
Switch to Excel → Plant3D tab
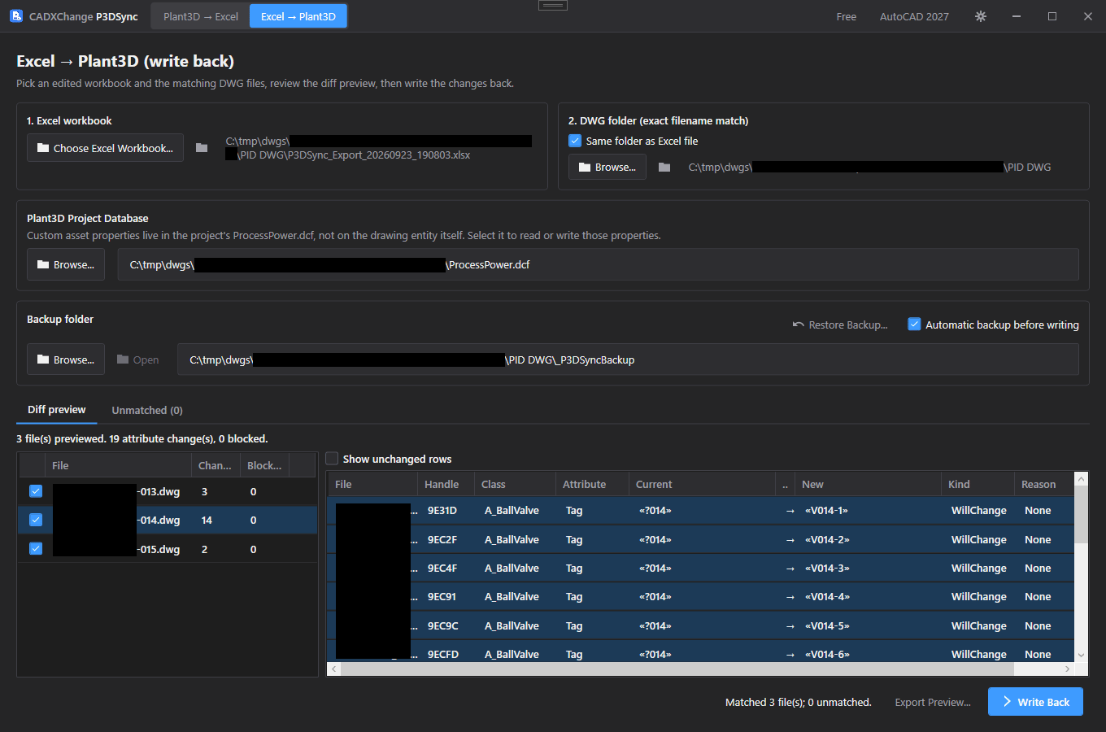point(298,16)
